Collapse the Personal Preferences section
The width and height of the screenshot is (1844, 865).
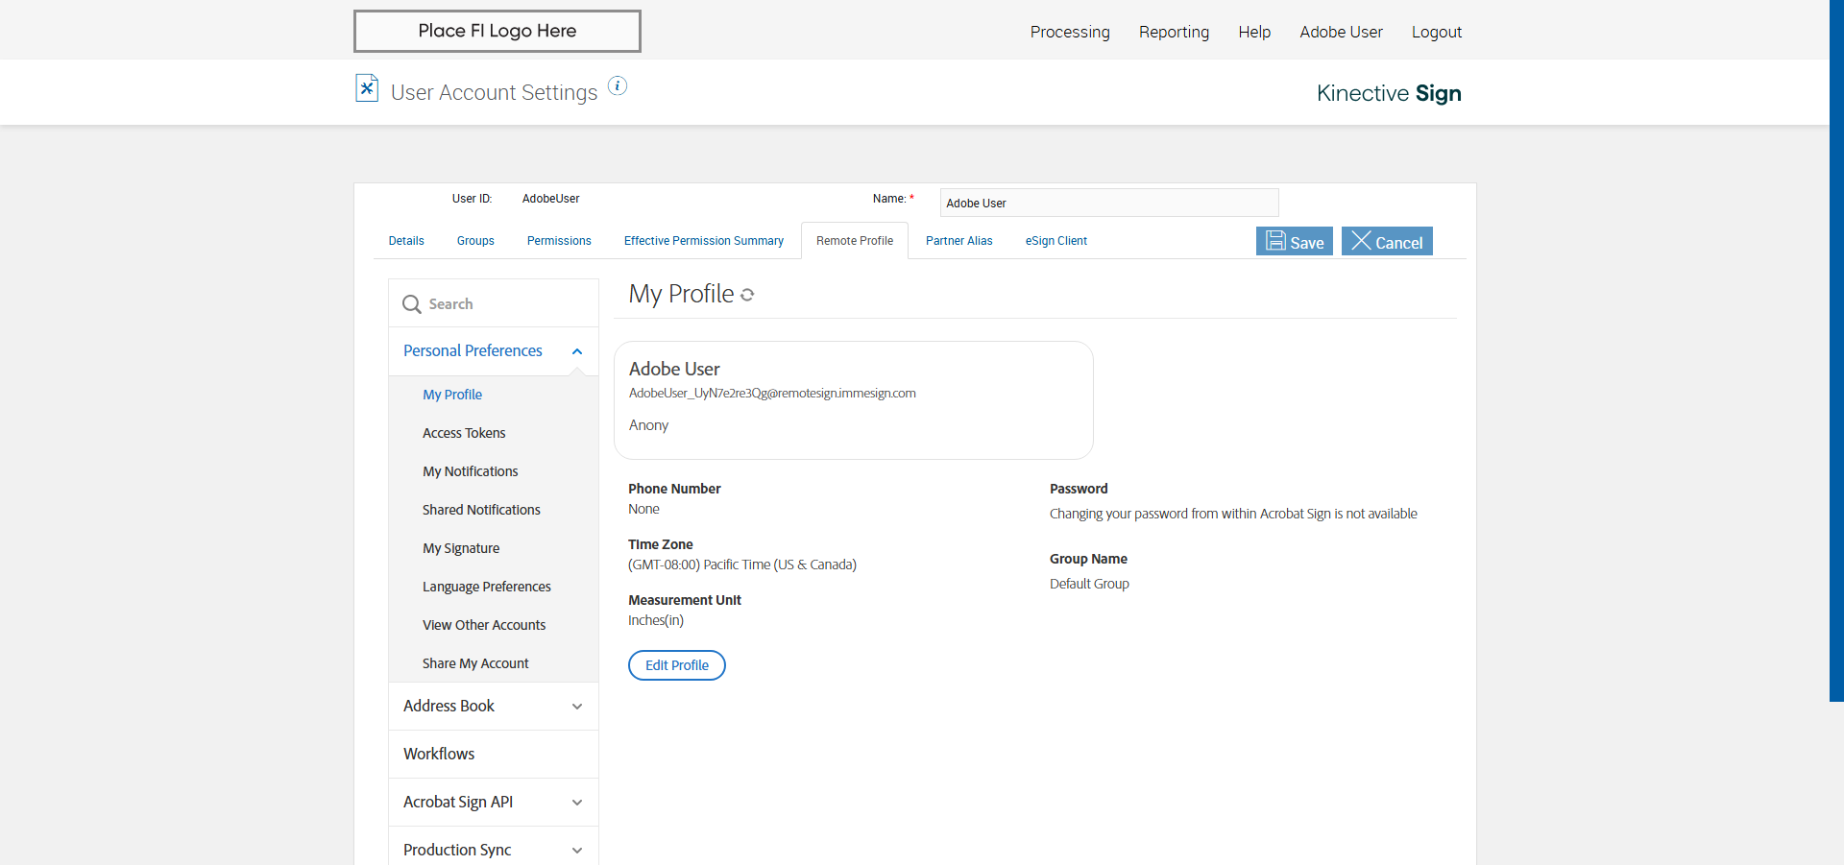(577, 351)
